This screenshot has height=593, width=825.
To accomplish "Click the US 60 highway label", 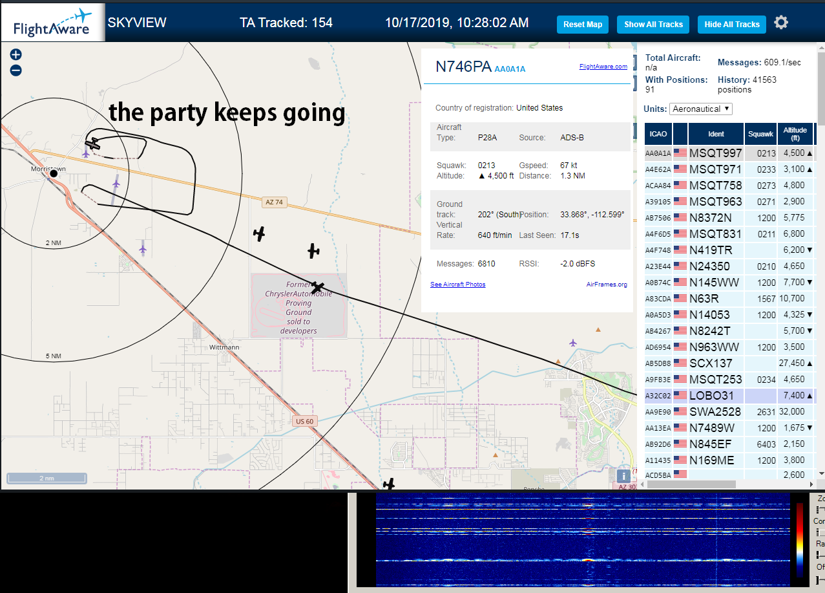I will 304,421.
